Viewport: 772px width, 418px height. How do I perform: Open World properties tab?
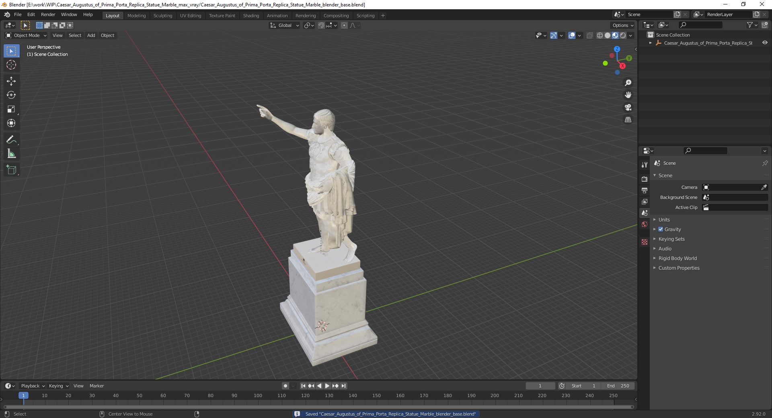pos(645,224)
